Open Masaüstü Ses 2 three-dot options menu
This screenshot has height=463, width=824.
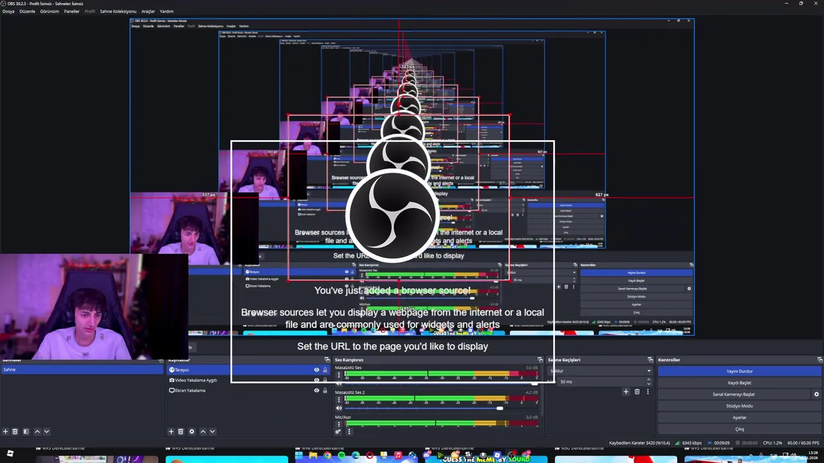[x=339, y=399]
